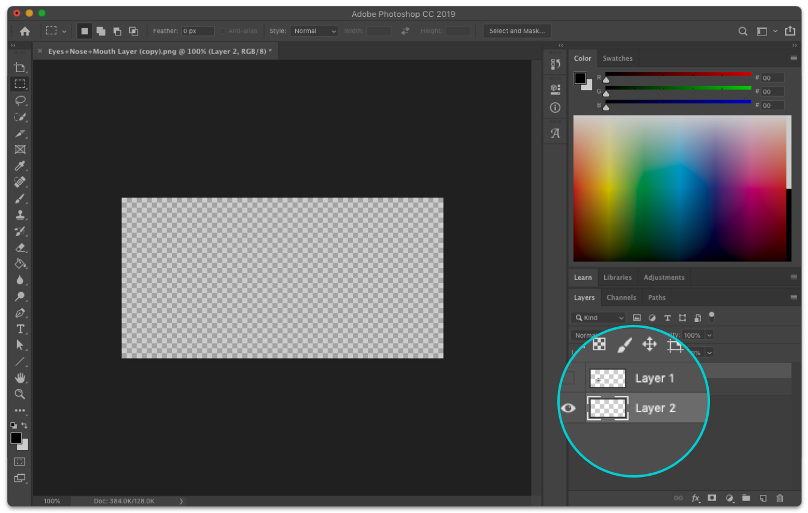Select the Frame tool
This screenshot has height=513, width=808.
(20, 149)
